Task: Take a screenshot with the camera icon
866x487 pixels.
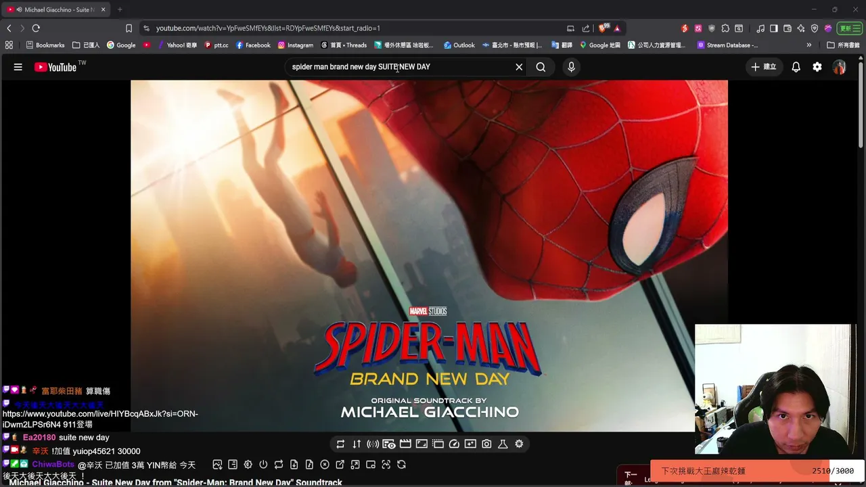Action: pyautogui.click(x=486, y=444)
